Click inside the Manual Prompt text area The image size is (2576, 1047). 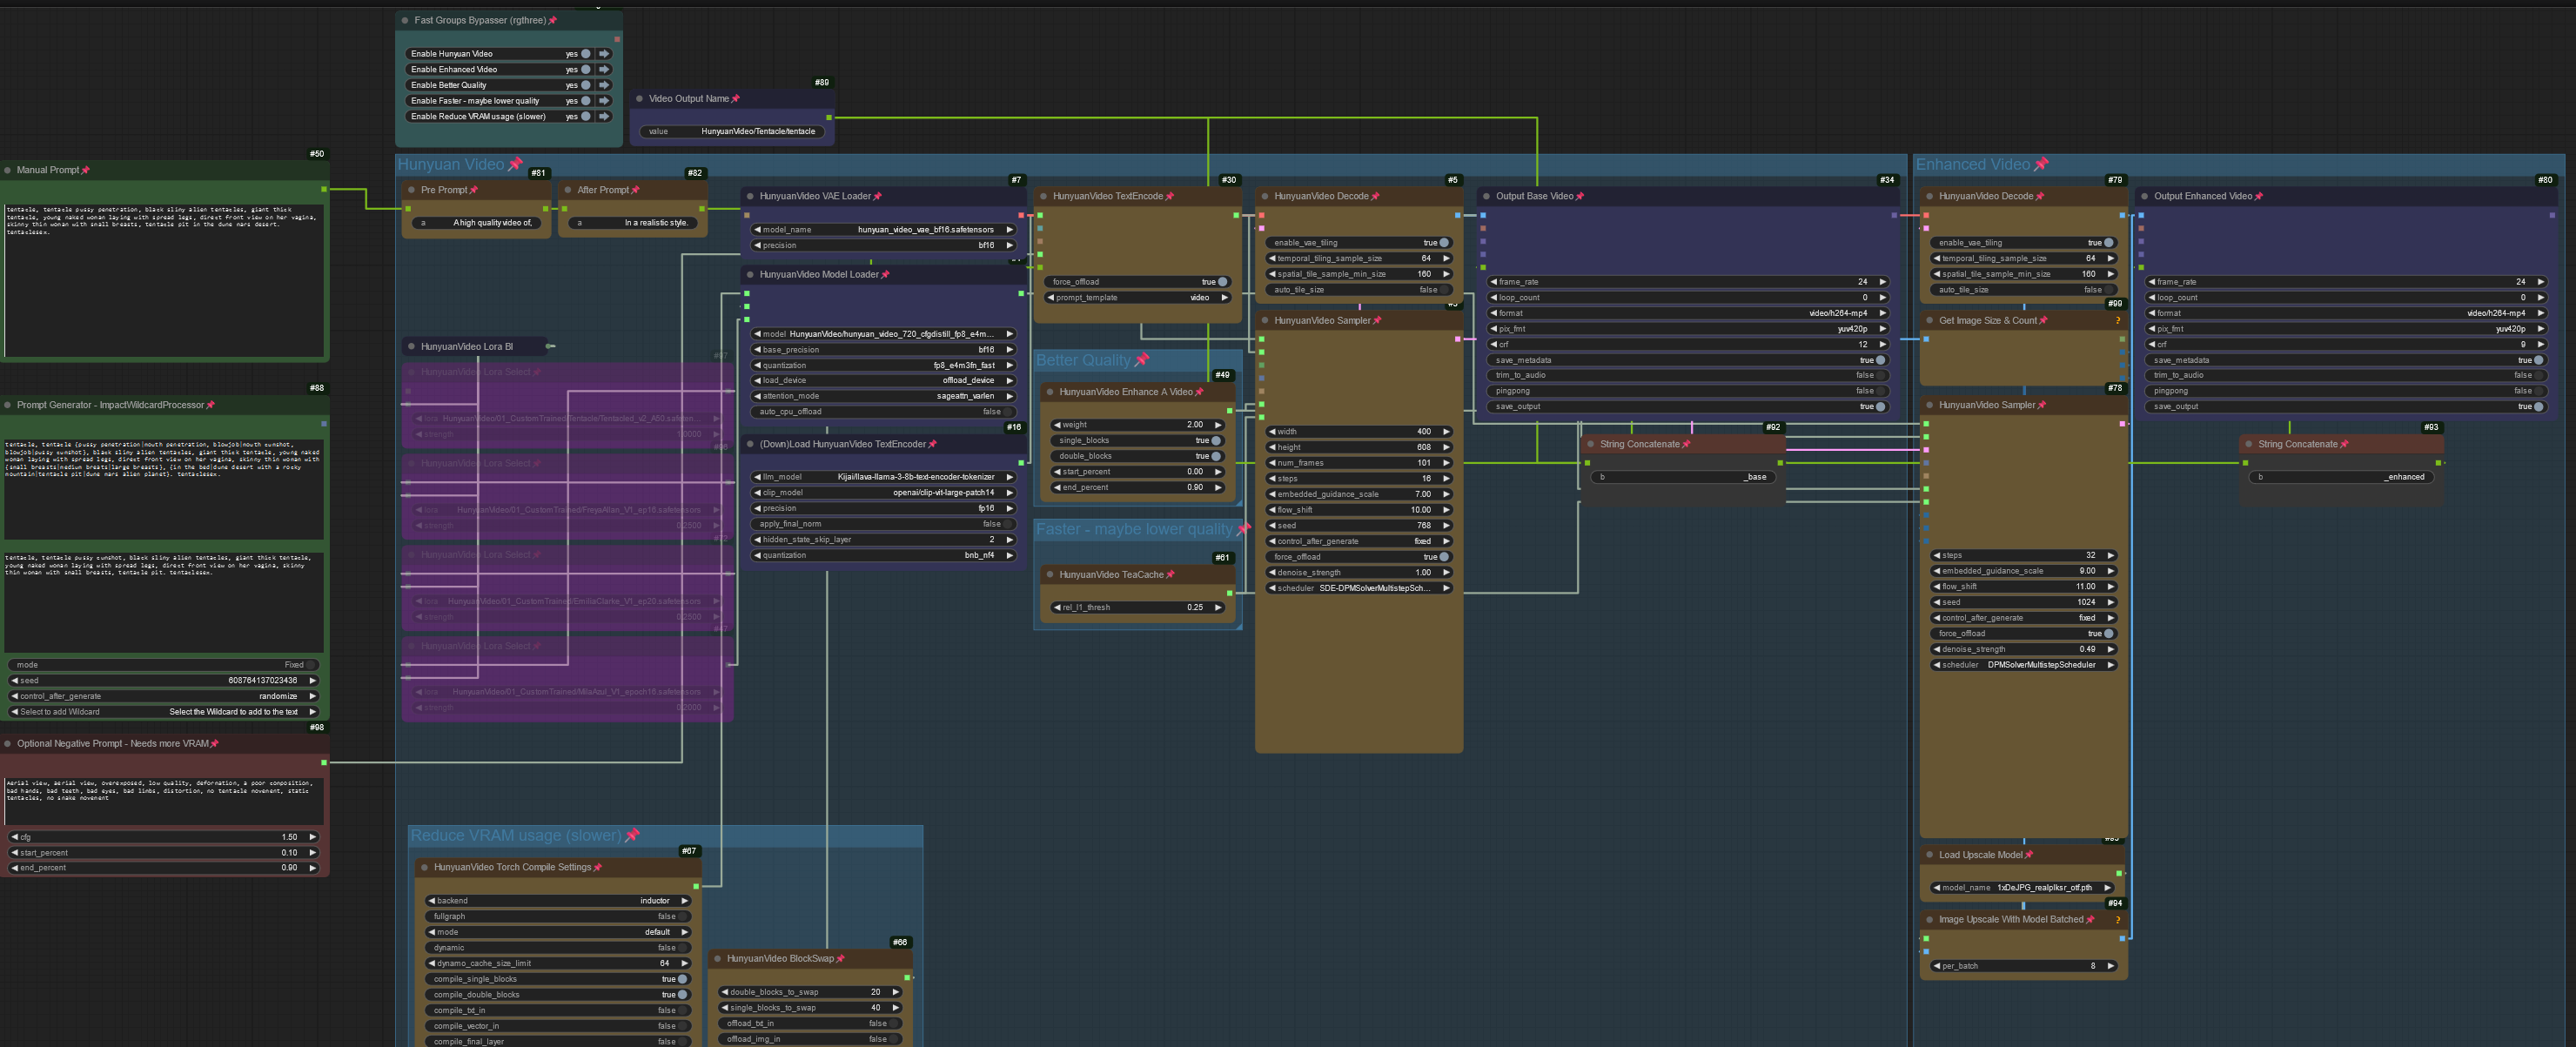pos(164,280)
